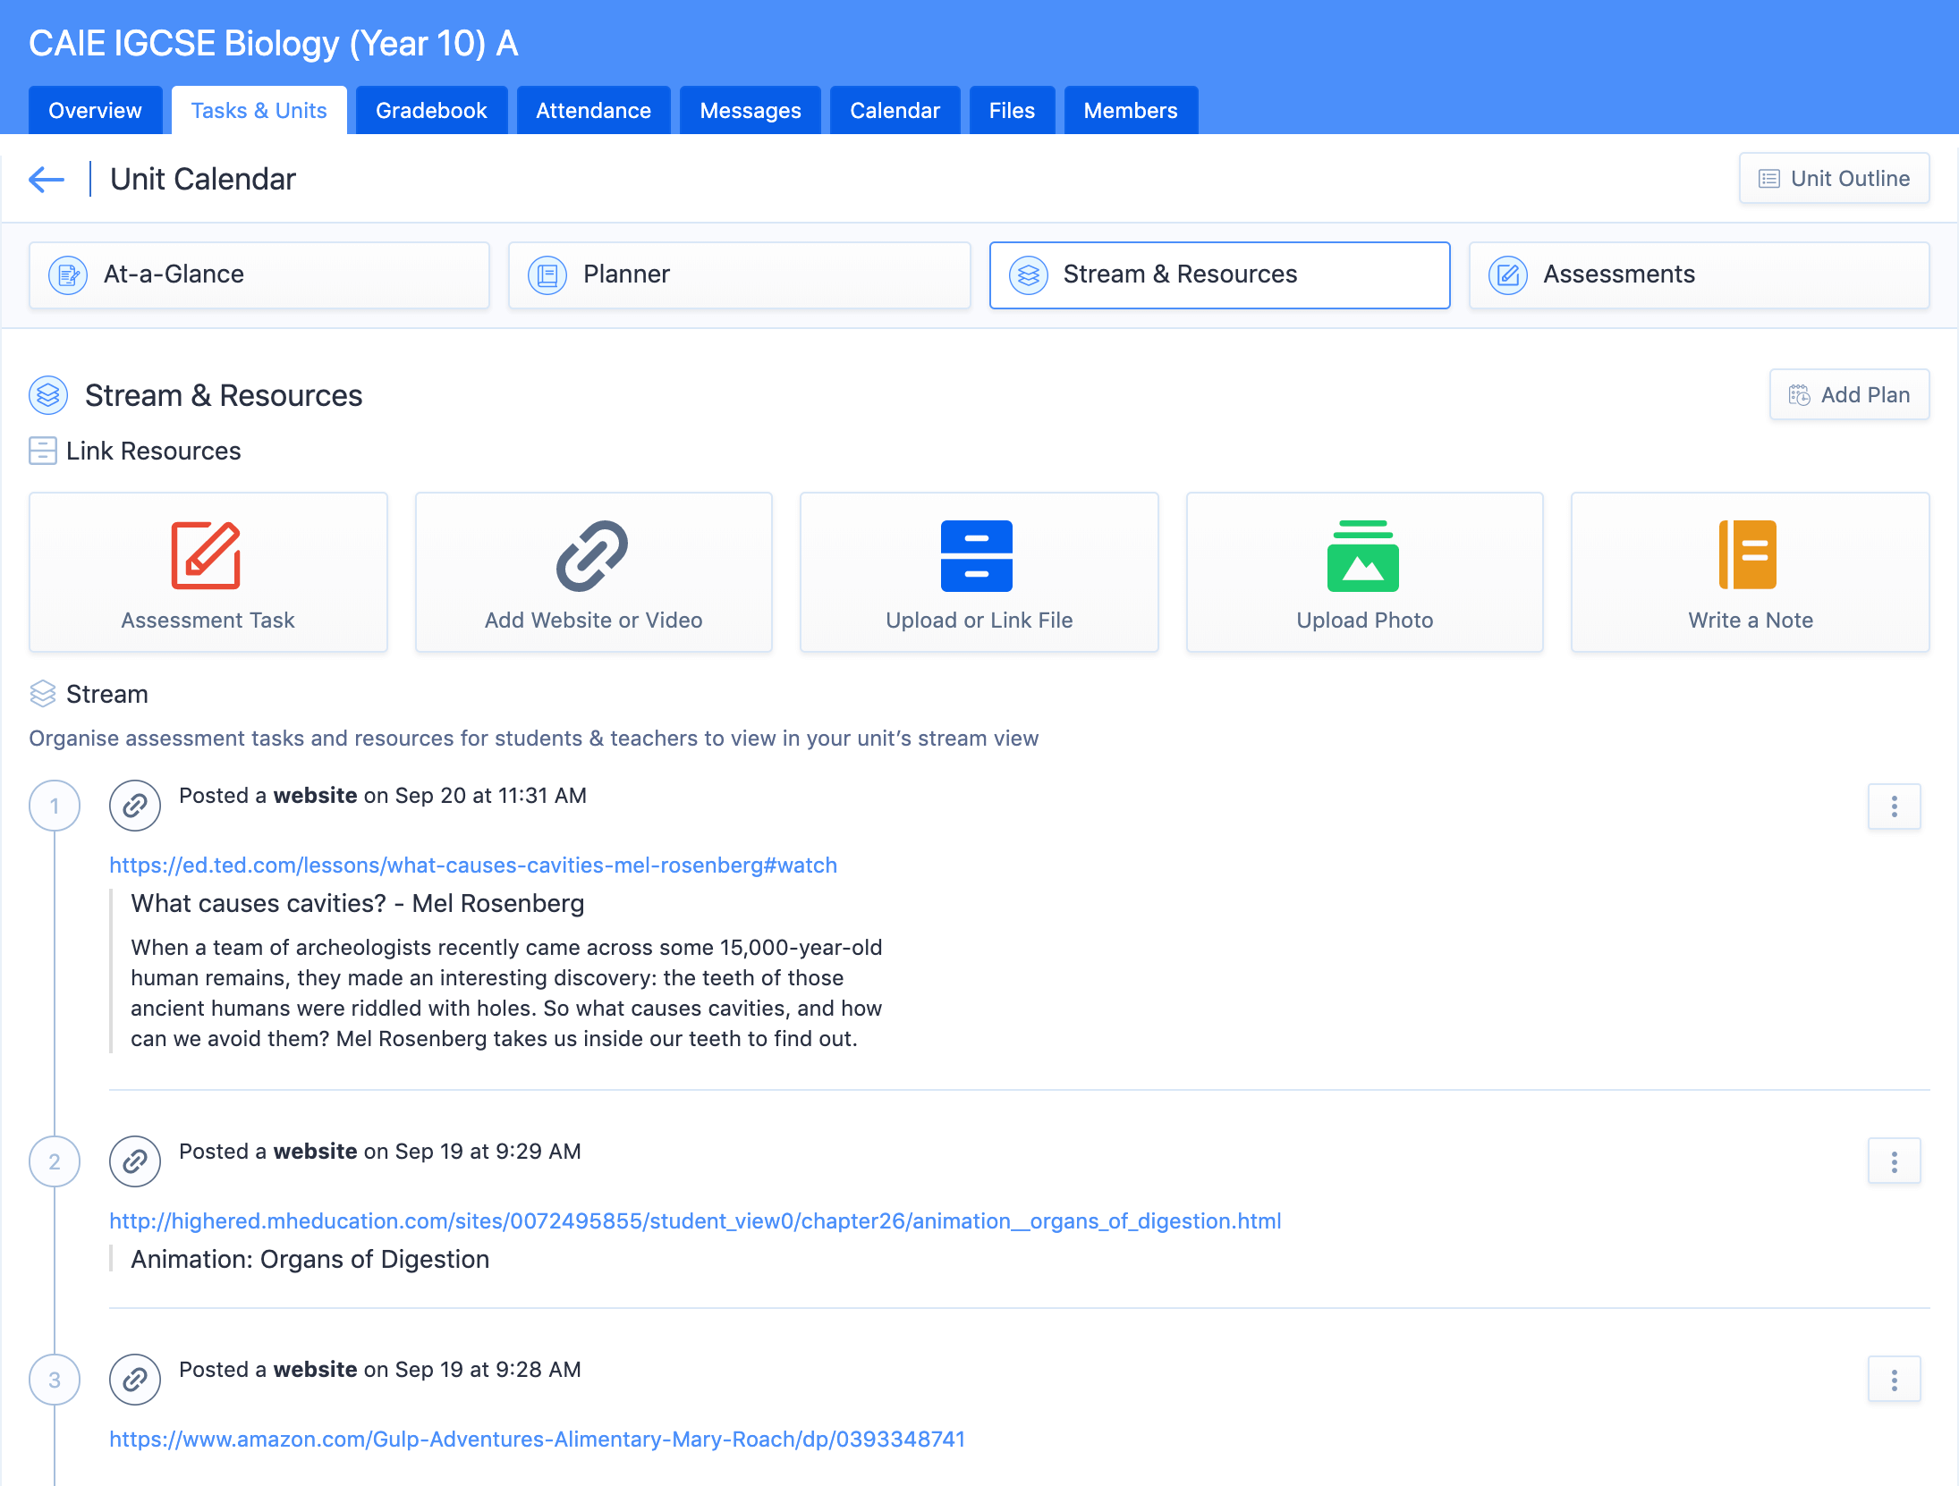Click the orange Write a Note notebook icon
Viewport: 1959px width, 1486px height.
pos(1748,555)
